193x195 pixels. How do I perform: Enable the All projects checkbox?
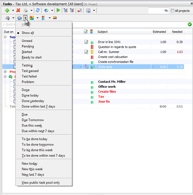(172, 11)
